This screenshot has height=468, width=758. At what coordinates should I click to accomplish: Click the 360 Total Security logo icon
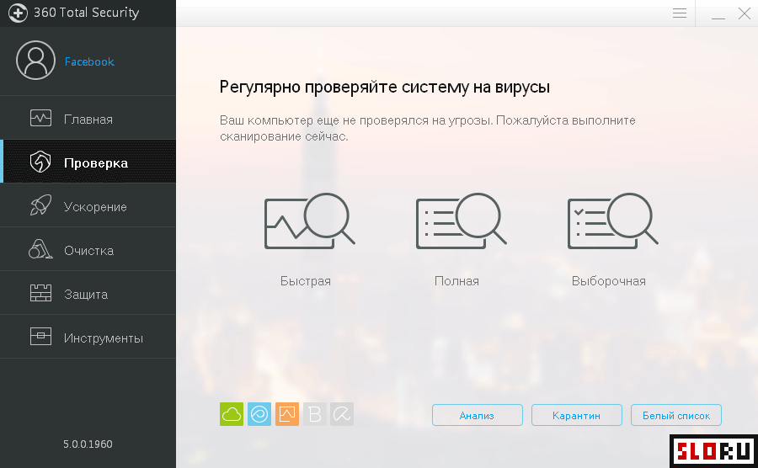click(18, 13)
